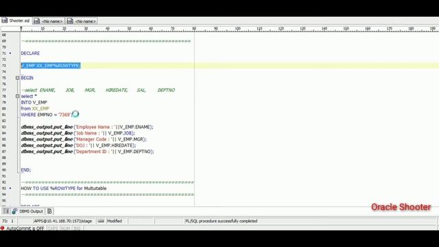The image size is (439, 247).
Task: Click the BEGIN keyword on line 75
Action: tap(27, 78)
